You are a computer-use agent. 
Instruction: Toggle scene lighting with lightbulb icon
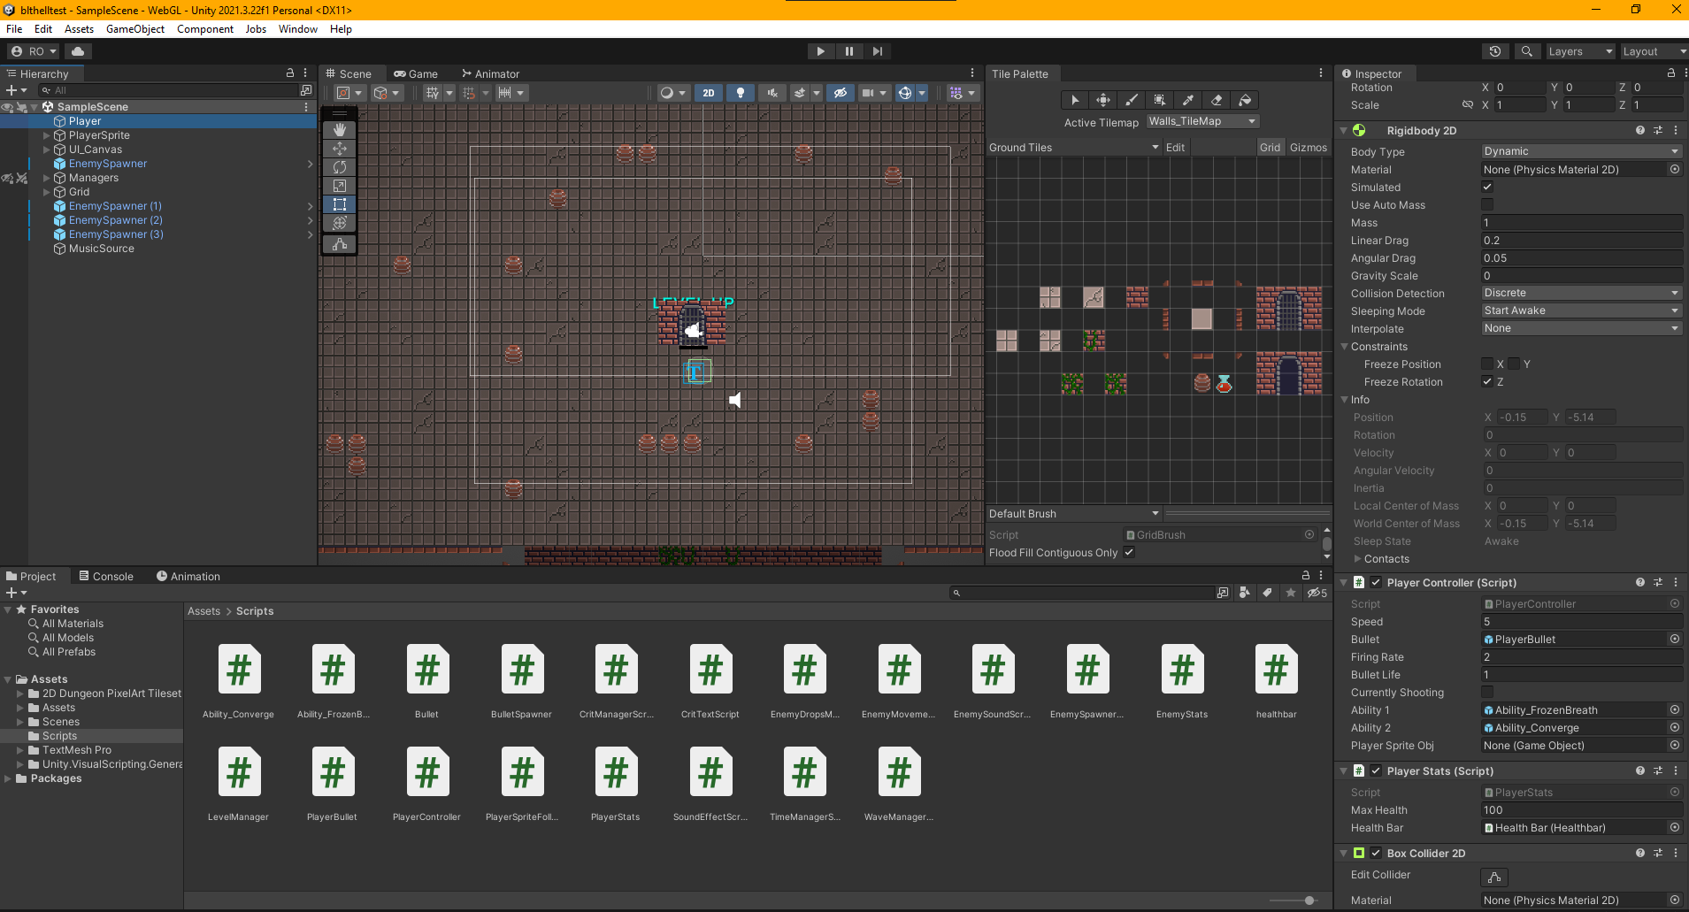741,93
